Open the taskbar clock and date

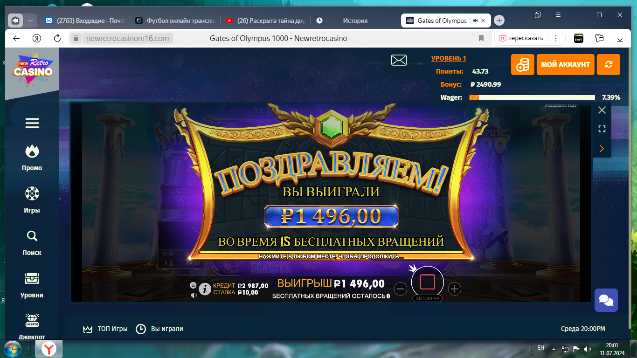[x=612, y=349]
